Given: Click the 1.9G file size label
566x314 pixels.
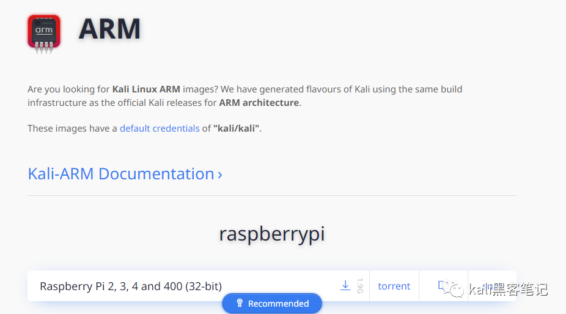Looking at the screenshot, I should [x=359, y=286].
